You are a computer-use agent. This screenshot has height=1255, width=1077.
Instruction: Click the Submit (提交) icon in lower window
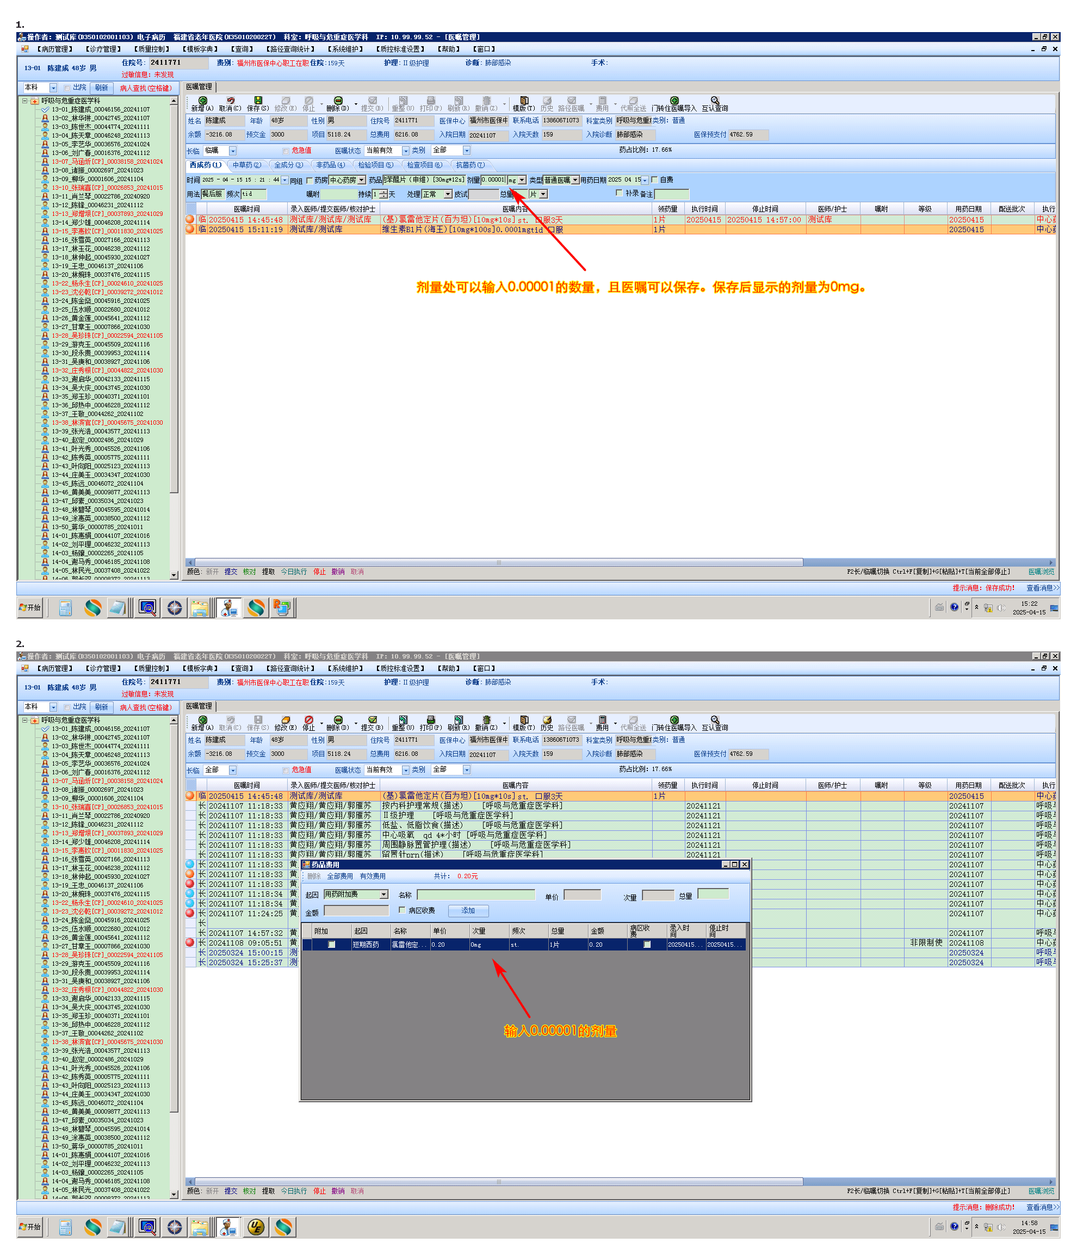click(372, 720)
